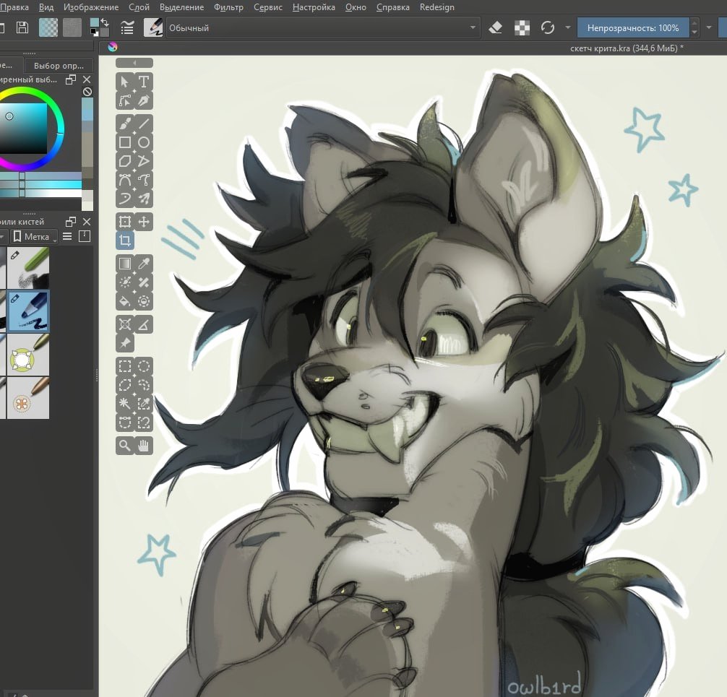This screenshot has width=727, height=697.
Task: Select the Freehand path tool
Action: point(144,180)
